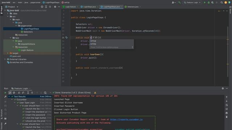Viewport: 232px width, 130px height.
Task: Hide the Project panel with minus icon
Action: point(59,7)
